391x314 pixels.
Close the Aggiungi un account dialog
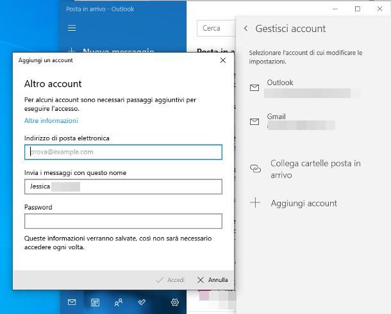223,60
